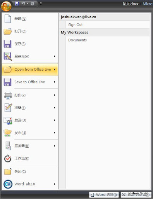
Task: Open the customize quick access toolbar dropdown
Action: pyautogui.click(x=41, y=3)
